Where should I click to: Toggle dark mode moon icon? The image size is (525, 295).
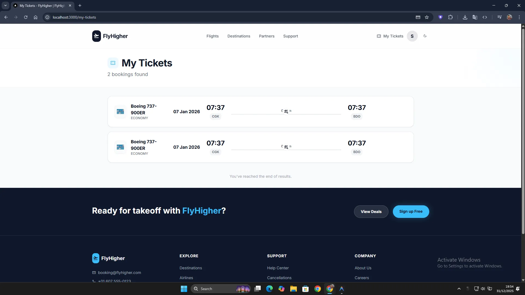[425, 36]
